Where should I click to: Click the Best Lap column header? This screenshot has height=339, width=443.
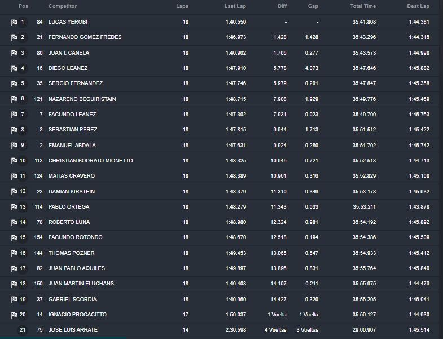point(418,6)
